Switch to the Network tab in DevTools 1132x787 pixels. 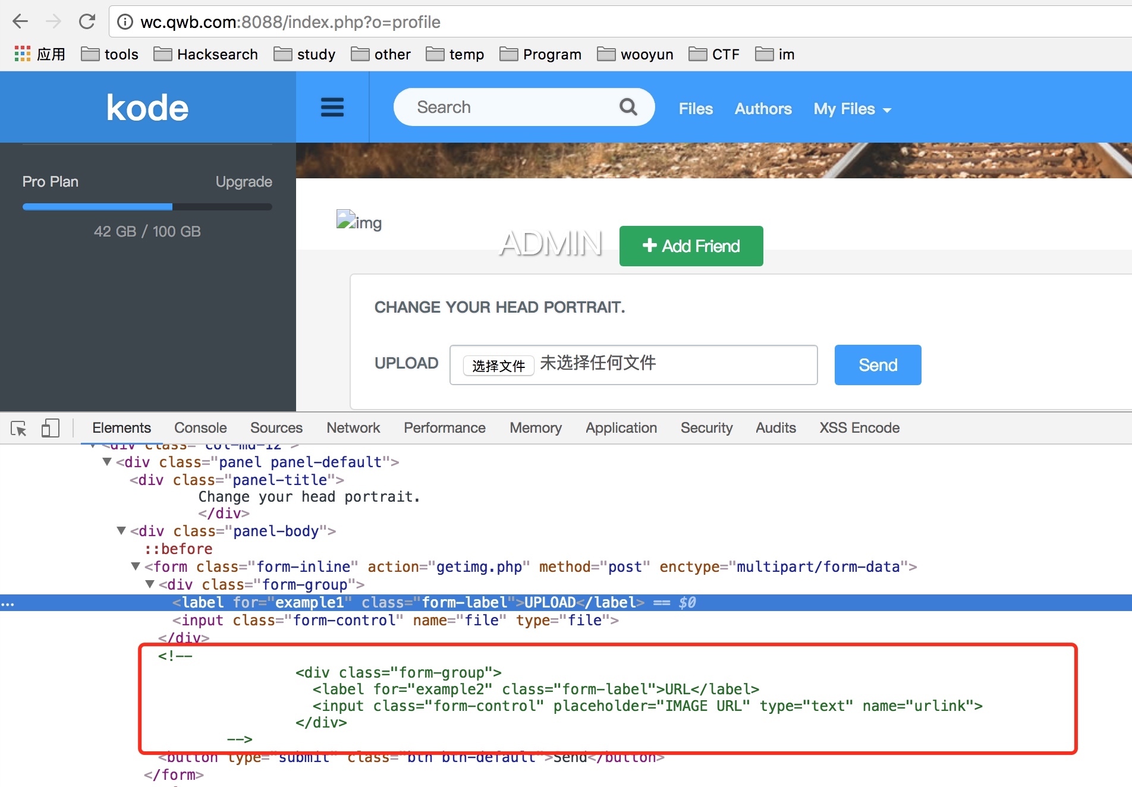(353, 428)
